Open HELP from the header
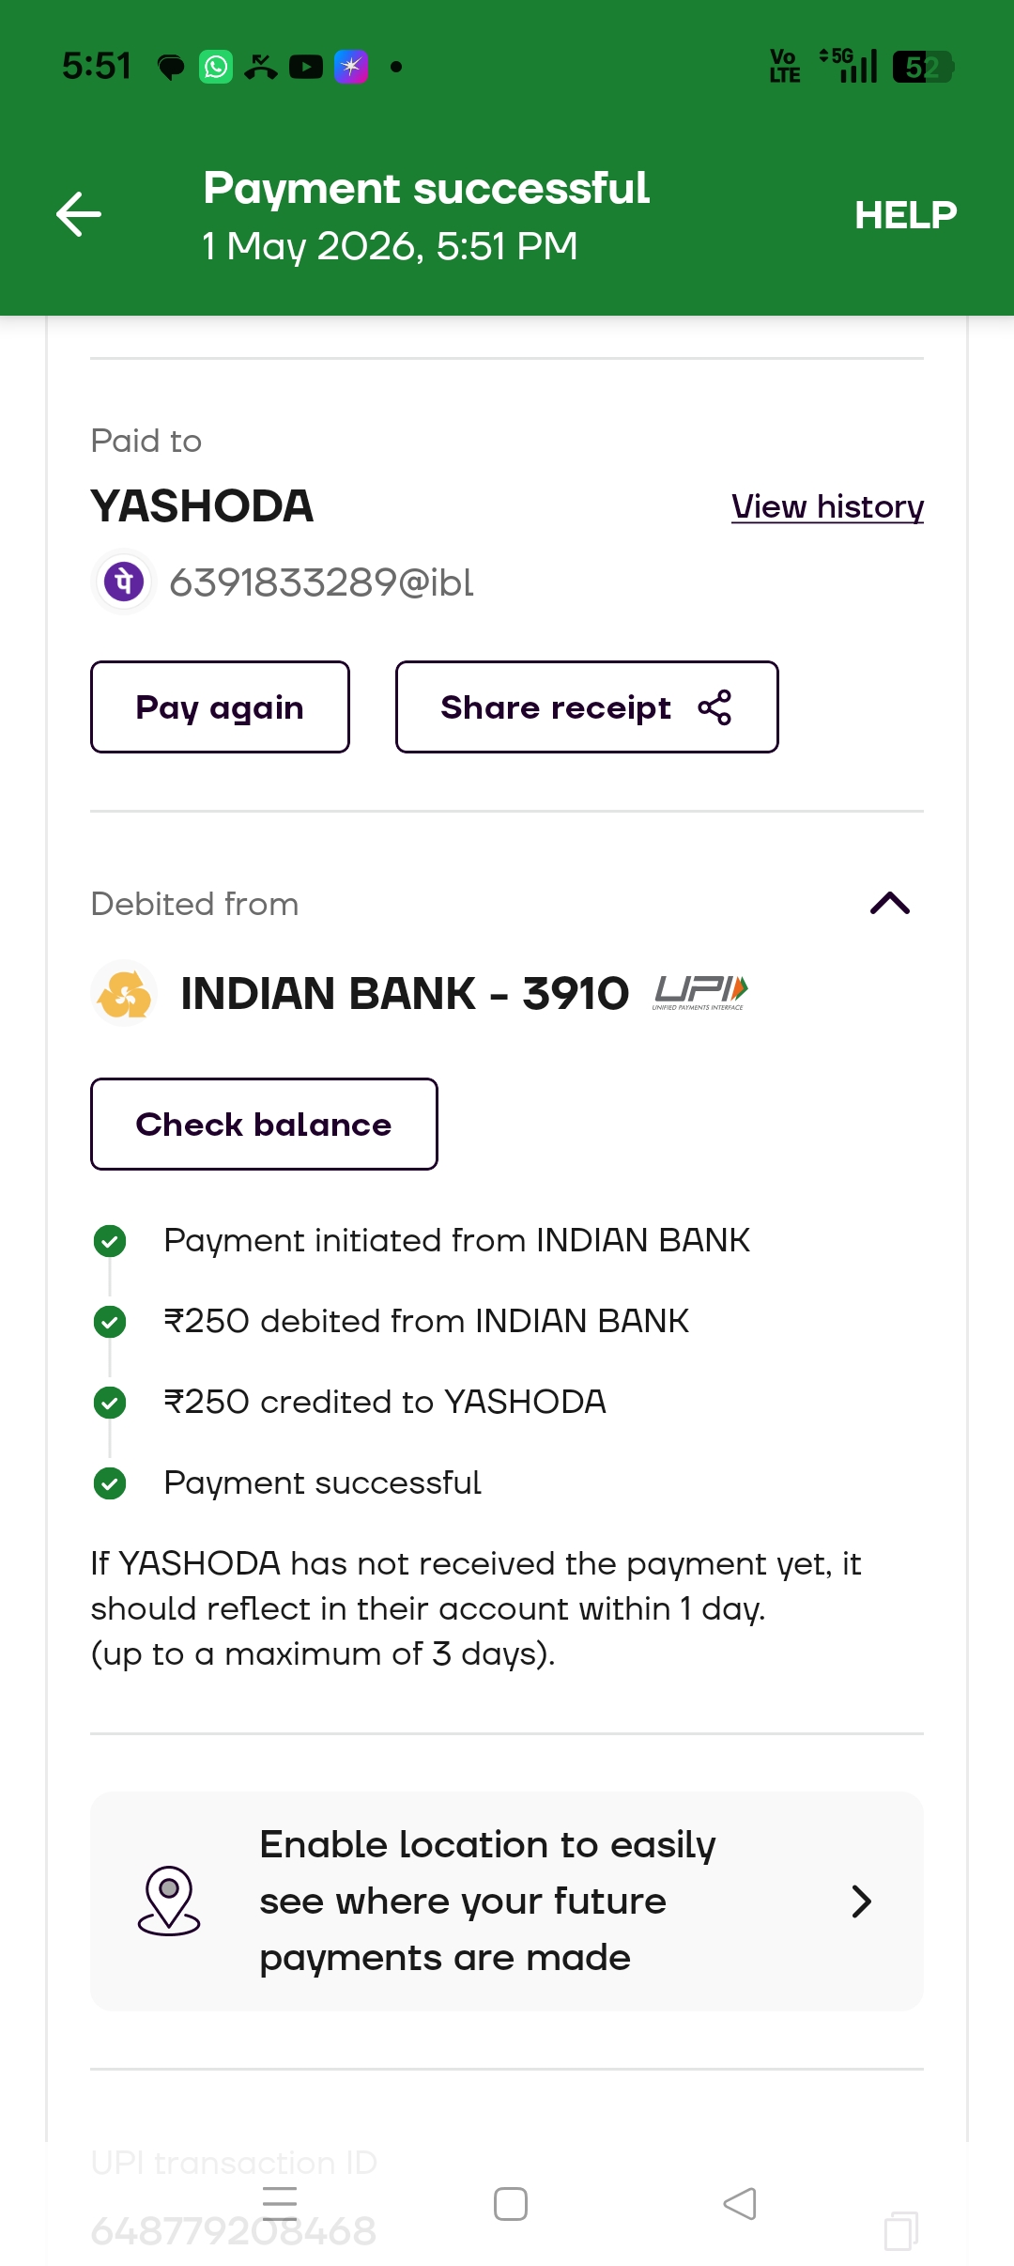 pos(905,215)
